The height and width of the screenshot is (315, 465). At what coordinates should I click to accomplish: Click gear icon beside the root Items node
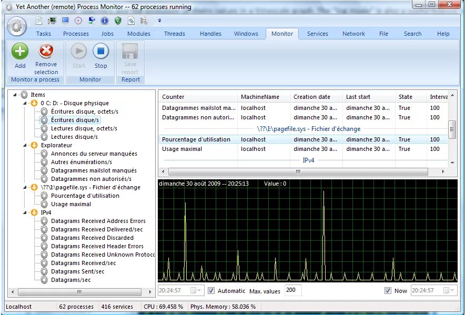pos(24,95)
